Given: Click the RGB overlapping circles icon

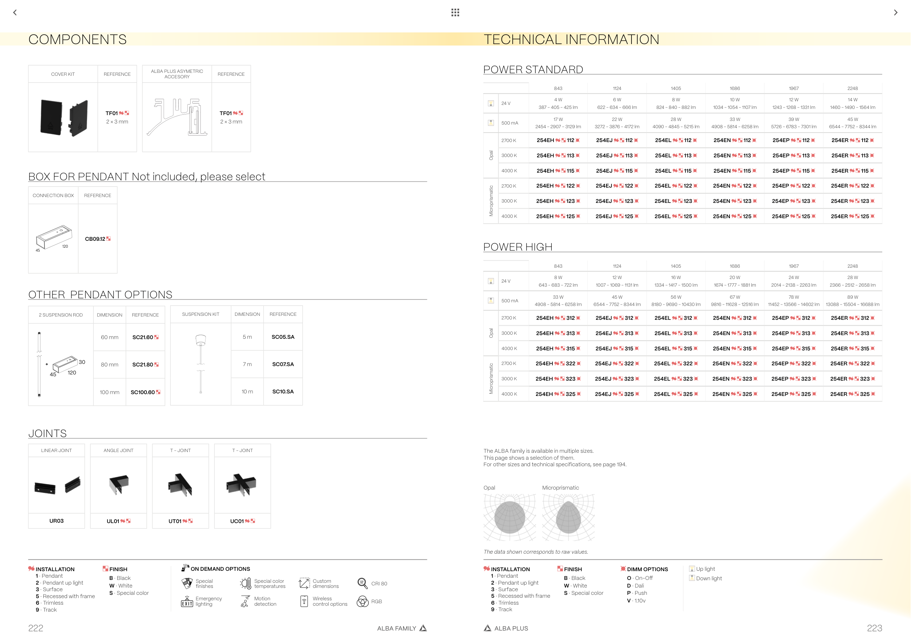Looking at the screenshot, I should click(362, 601).
